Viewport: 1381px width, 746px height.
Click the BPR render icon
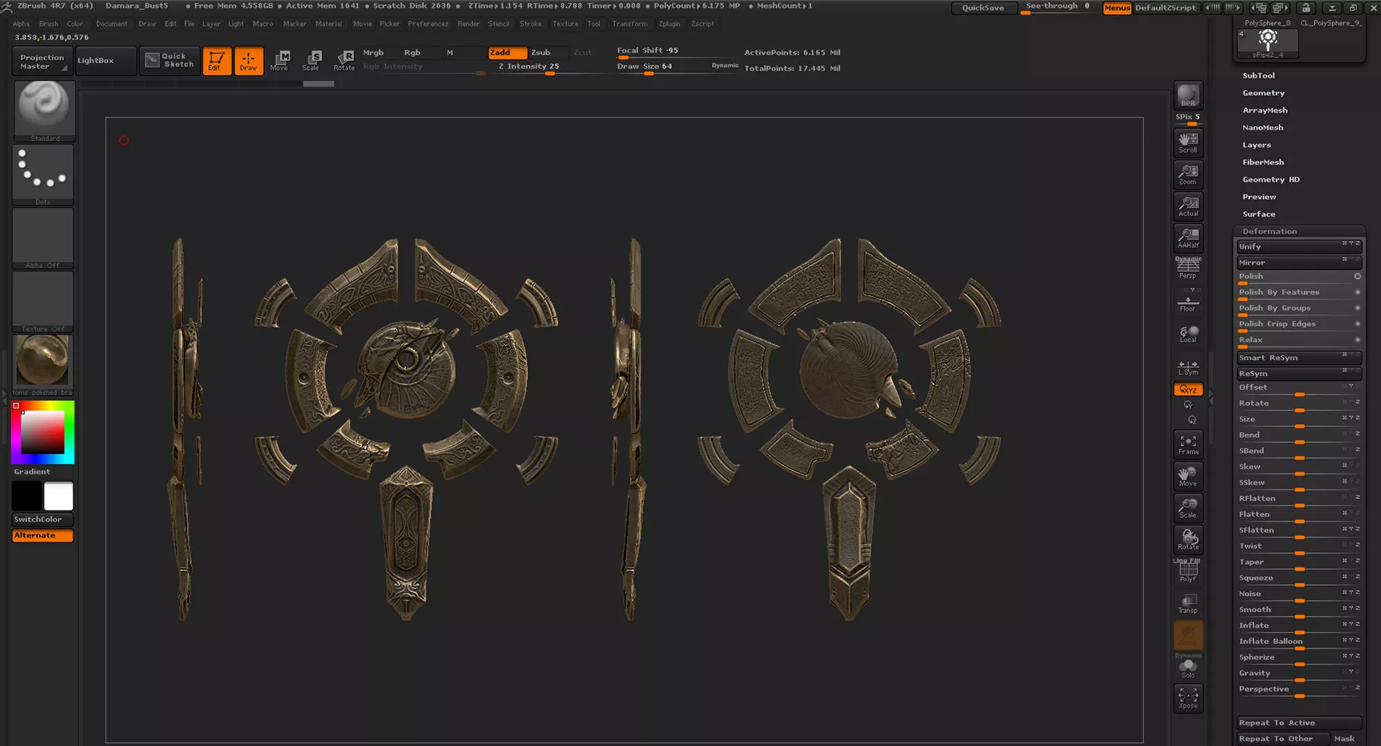point(1188,95)
